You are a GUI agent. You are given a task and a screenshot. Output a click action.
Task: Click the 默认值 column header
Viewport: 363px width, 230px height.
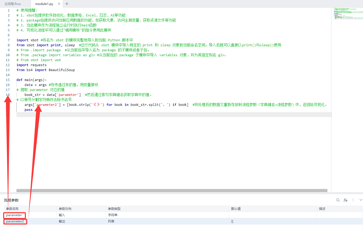pos(236,209)
